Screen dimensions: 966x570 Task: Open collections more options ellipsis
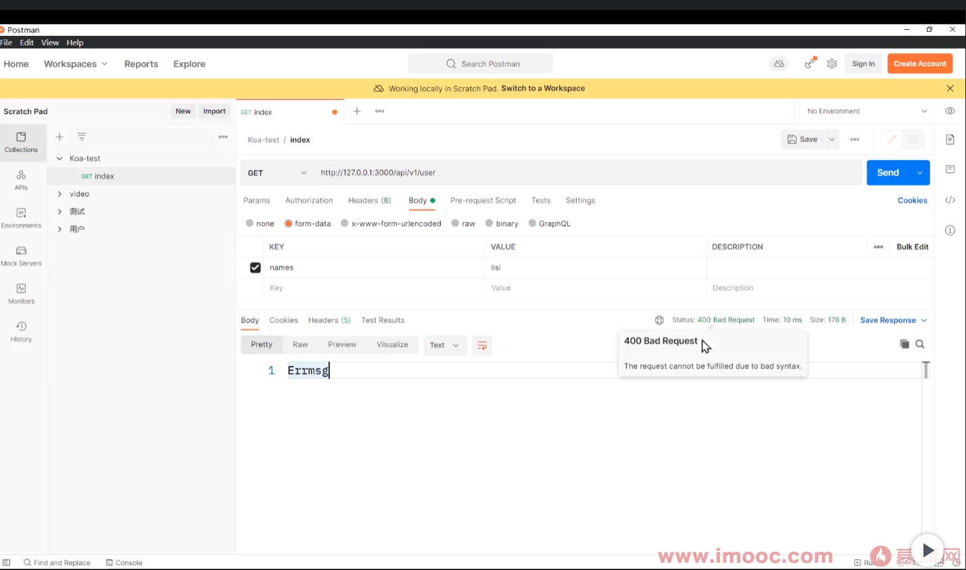[223, 137]
